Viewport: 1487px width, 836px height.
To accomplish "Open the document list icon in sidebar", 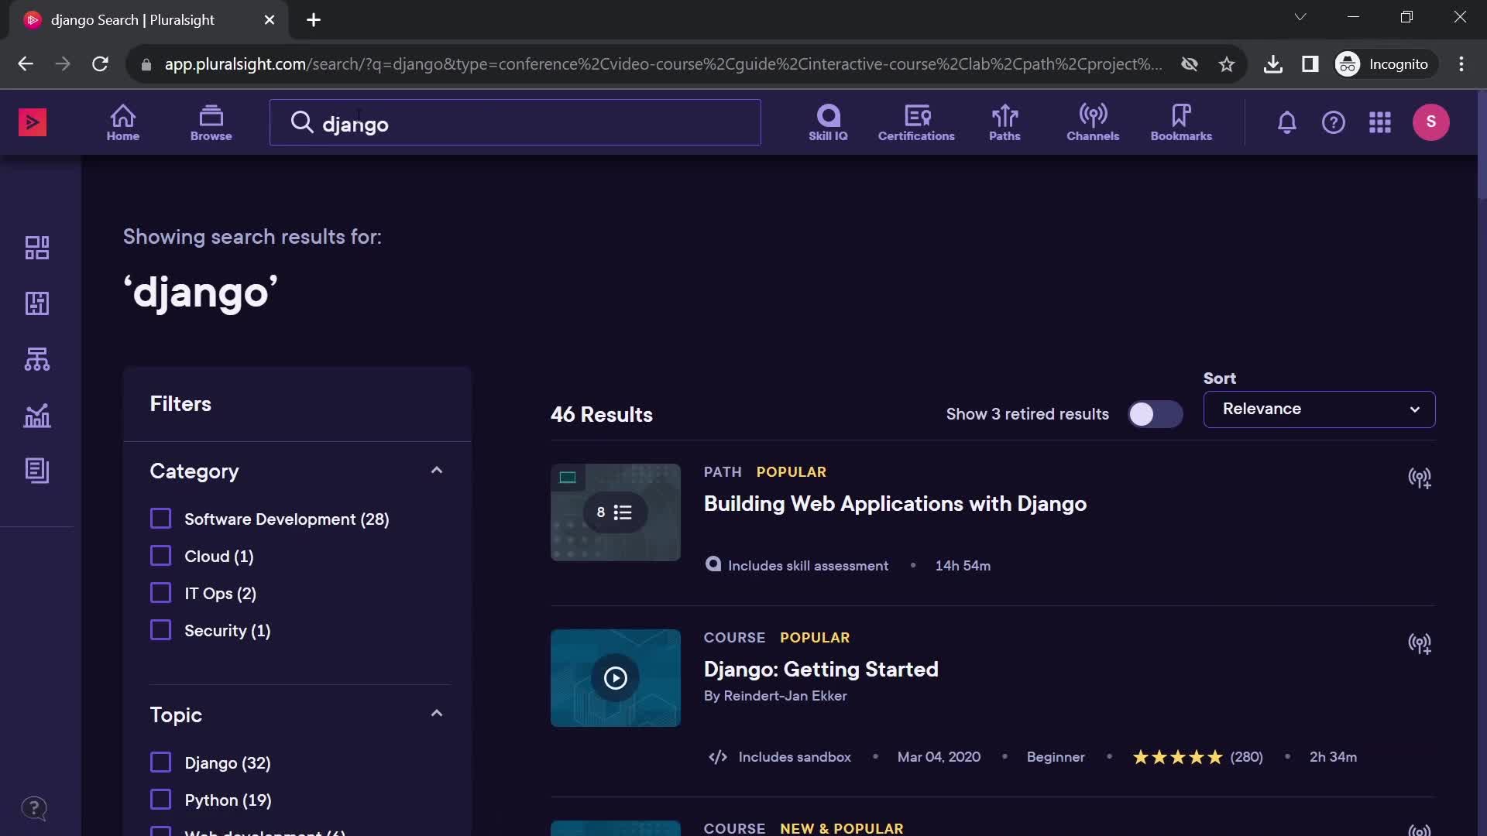I will tap(37, 471).
